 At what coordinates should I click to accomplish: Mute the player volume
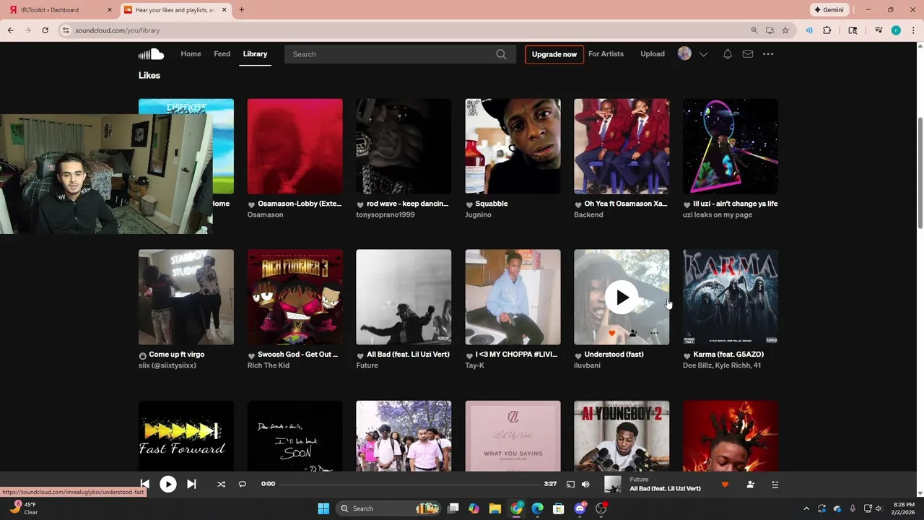[585, 484]
